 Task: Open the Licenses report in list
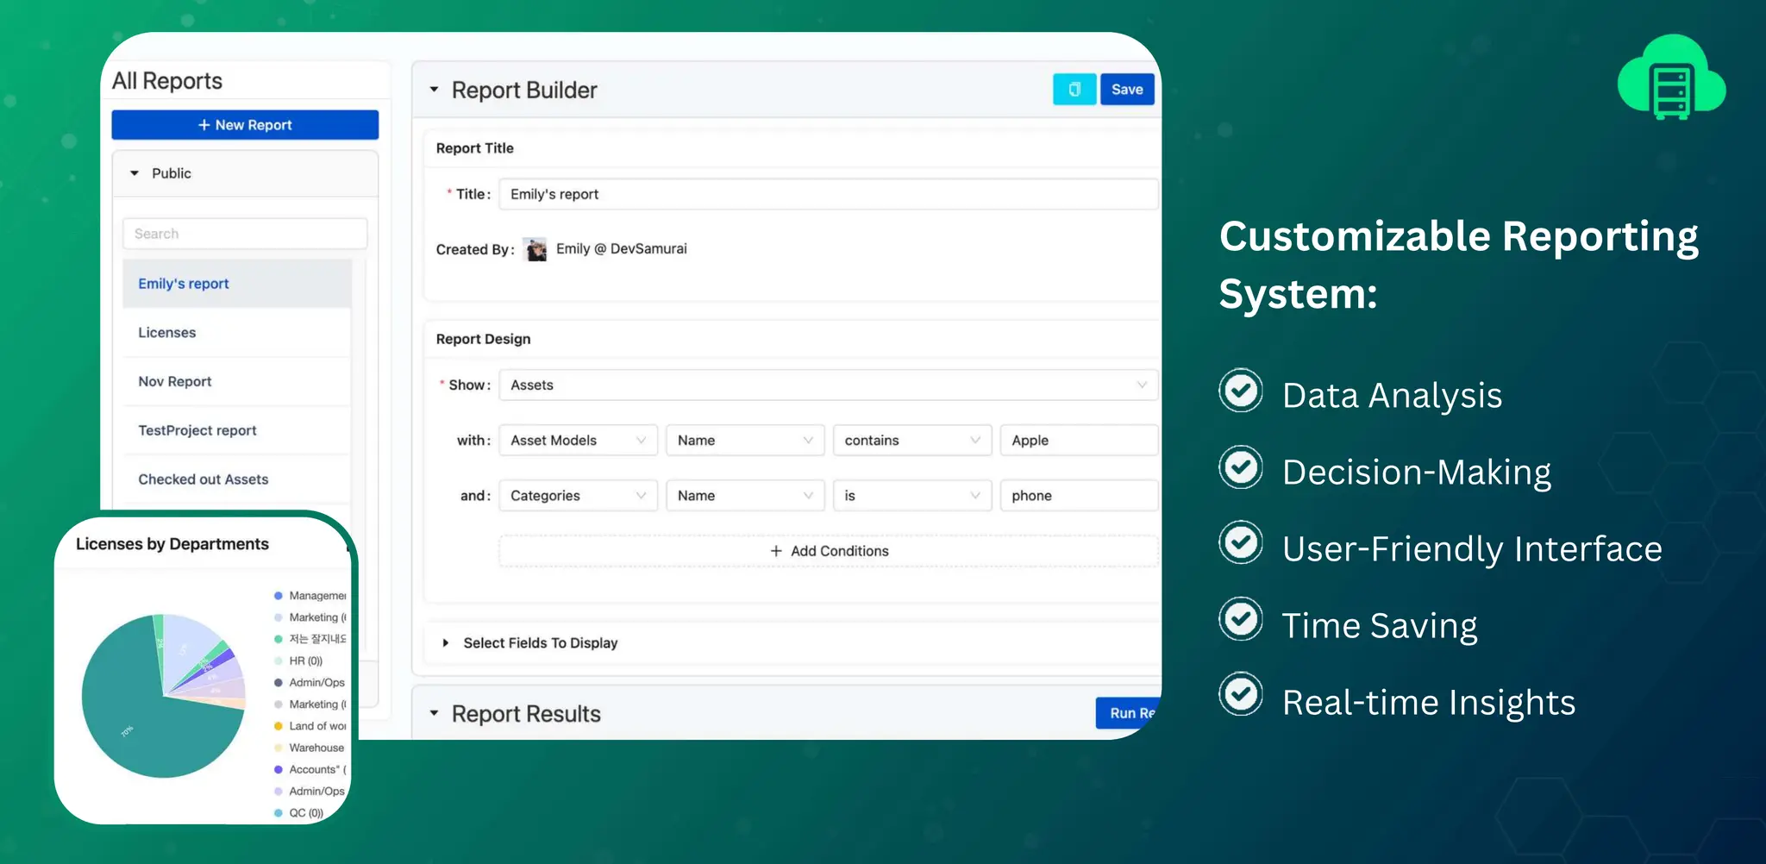(167, 333)
